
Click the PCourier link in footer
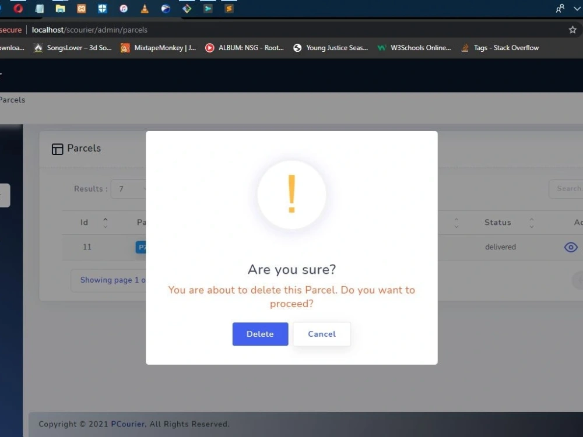128,424
